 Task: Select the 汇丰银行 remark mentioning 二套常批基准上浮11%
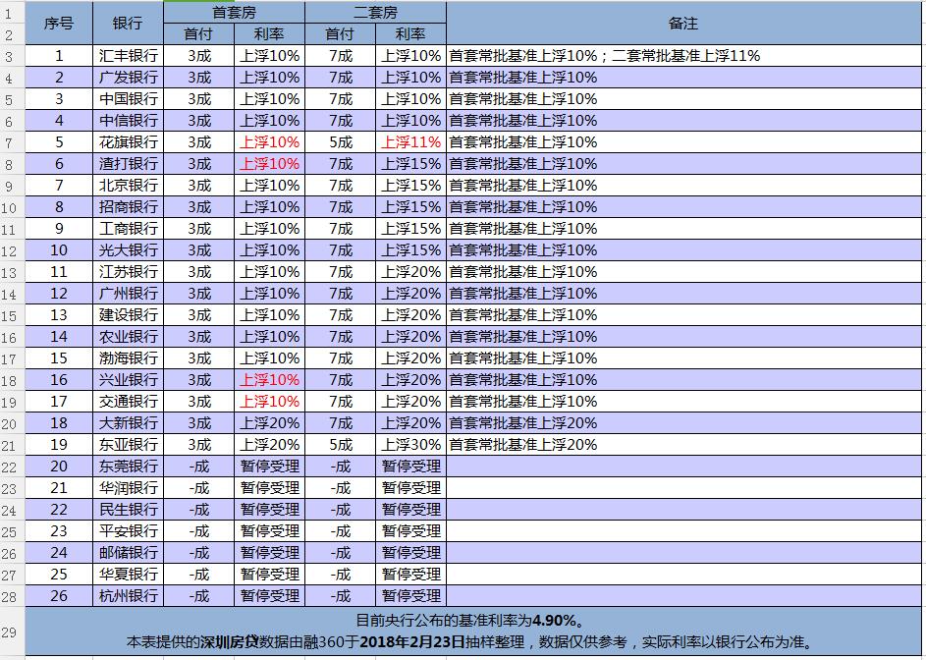tap(683, 56)
